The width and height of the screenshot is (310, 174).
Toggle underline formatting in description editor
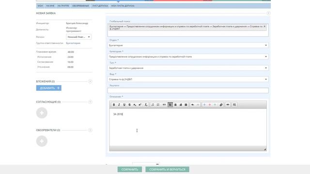coord(124,105)
